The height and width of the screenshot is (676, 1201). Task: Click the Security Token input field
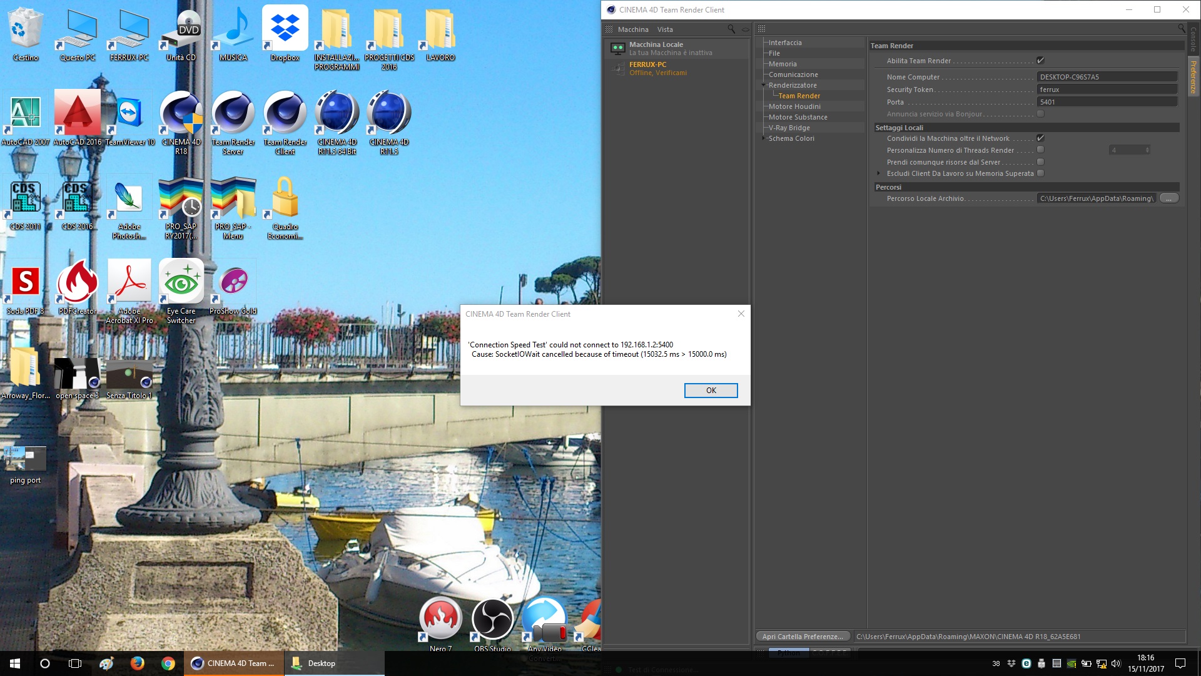(x=1106, y=90)
